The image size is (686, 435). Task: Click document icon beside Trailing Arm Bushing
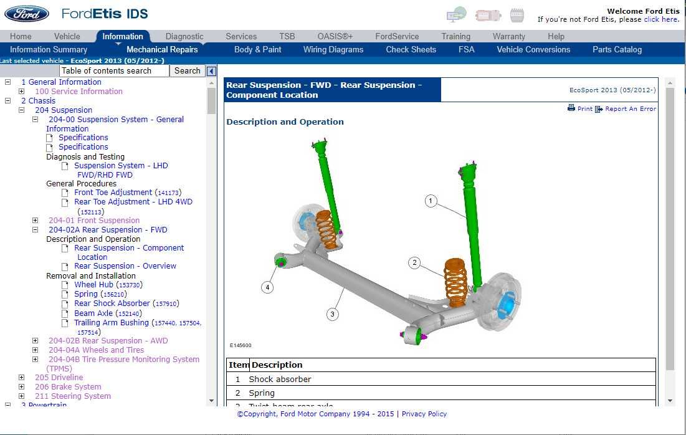65,323
